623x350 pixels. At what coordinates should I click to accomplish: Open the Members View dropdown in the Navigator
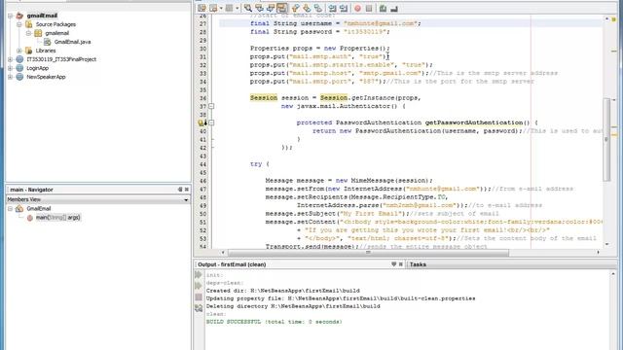point(186,199)
